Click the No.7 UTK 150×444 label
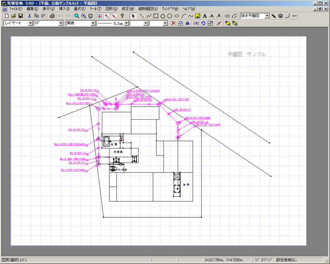Screen dimensions: 330x264 click(73, 170)
